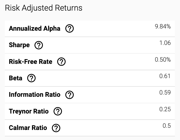This screenshot has width=180, height=140.
Task: Select the Annualized Alpha label
Action: [34, 28]
